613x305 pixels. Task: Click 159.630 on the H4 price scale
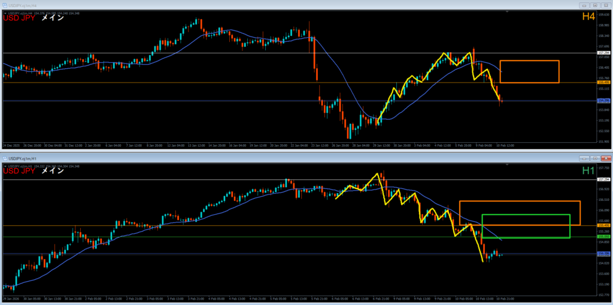click(x=603, y=15)
